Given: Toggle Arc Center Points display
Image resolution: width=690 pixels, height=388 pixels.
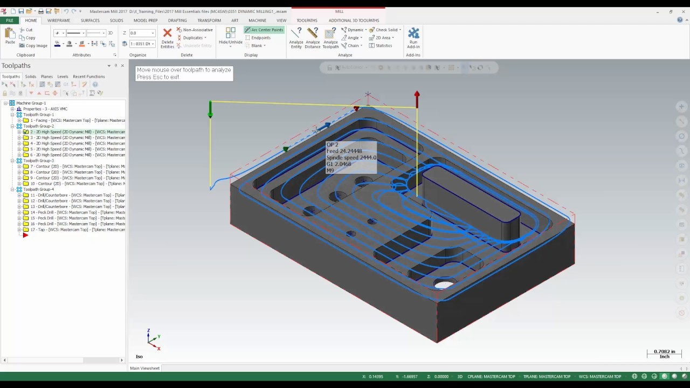Looking at the screenshot, I should [x=264, y=30].
